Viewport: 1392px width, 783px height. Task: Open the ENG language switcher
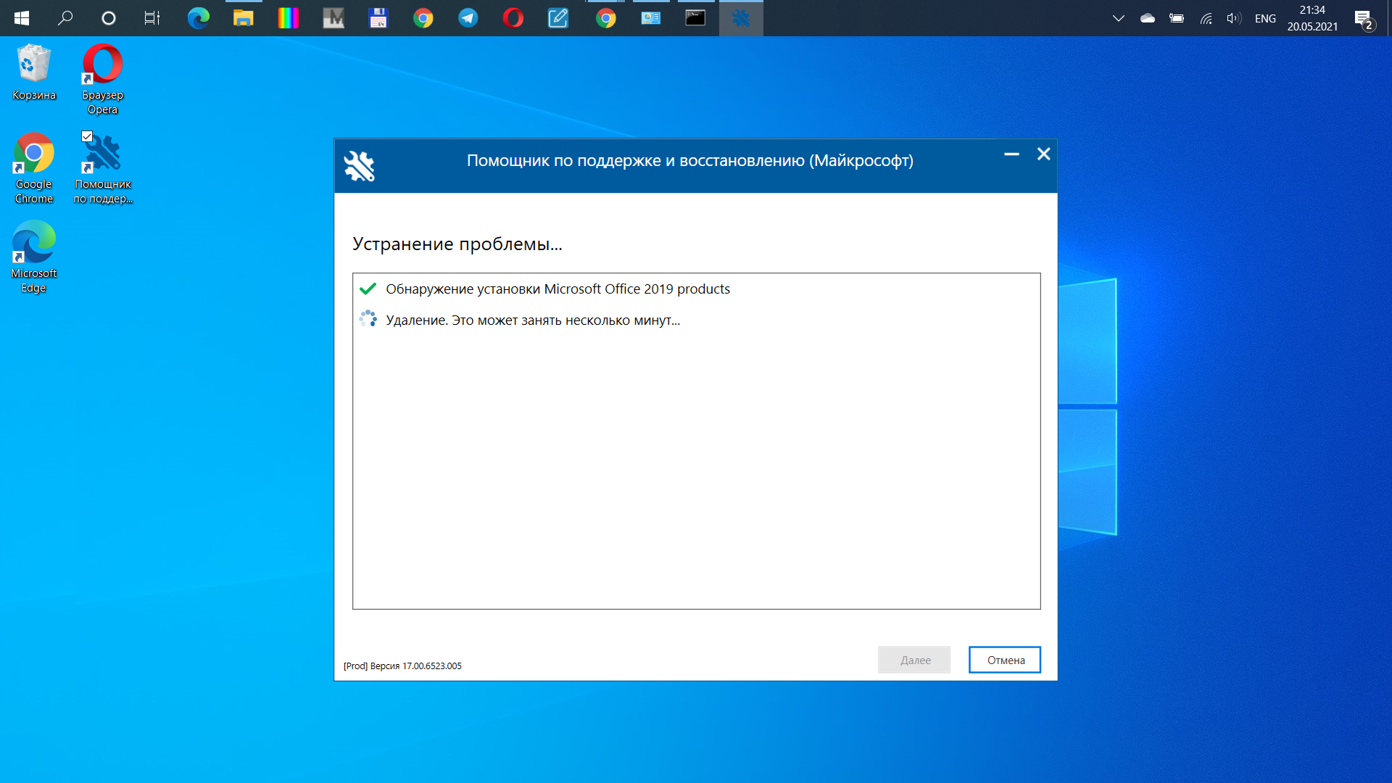click(x=1265, y=18)
